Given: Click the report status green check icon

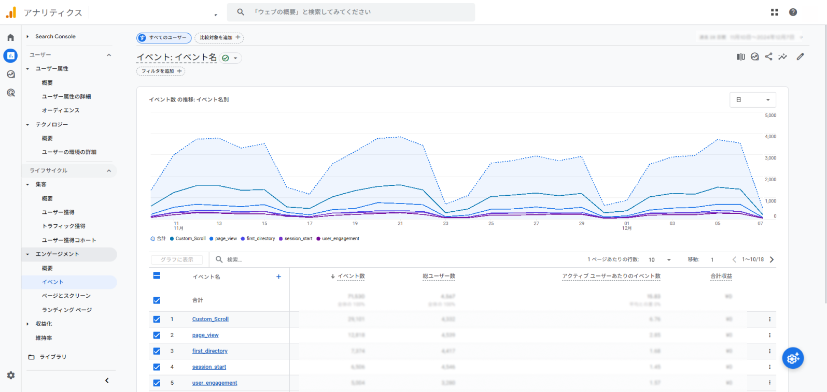Looking at the screenshot, I should 226,58.
